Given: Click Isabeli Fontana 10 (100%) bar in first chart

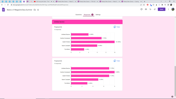Looking at the screenshot, I should (x=93, y=42).
